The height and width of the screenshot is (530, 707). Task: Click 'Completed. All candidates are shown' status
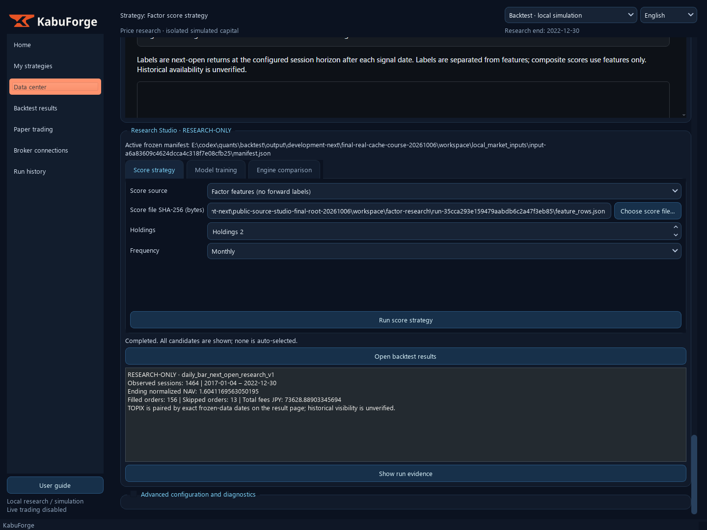[211, 341]
